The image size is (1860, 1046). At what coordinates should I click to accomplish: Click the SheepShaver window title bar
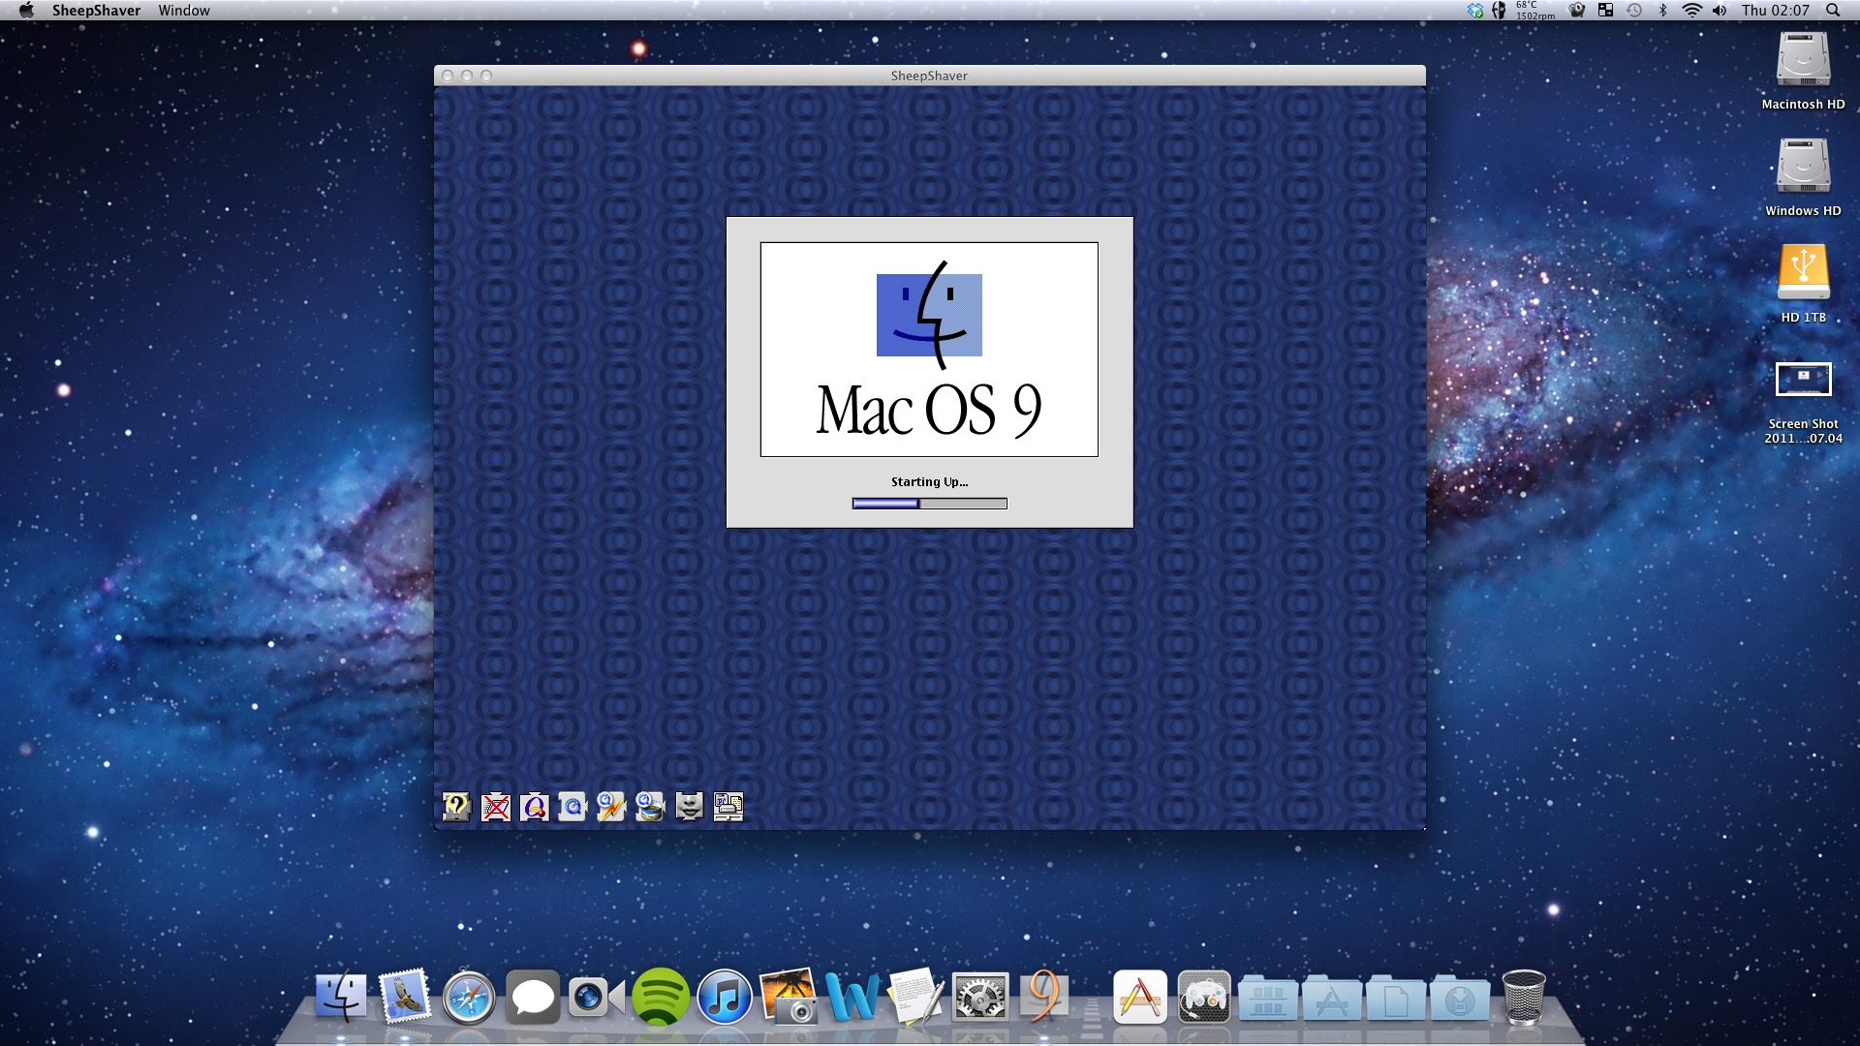(929, 76)
